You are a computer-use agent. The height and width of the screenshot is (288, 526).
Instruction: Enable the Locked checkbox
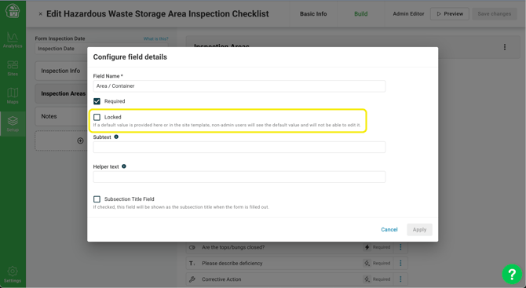coord(97,117)
